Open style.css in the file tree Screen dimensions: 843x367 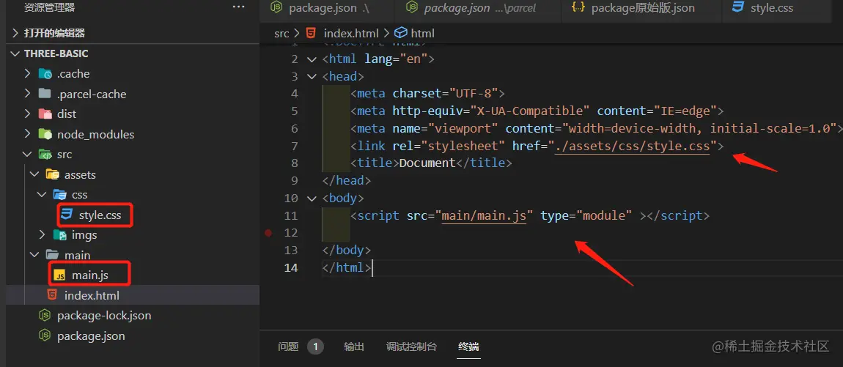100,215
